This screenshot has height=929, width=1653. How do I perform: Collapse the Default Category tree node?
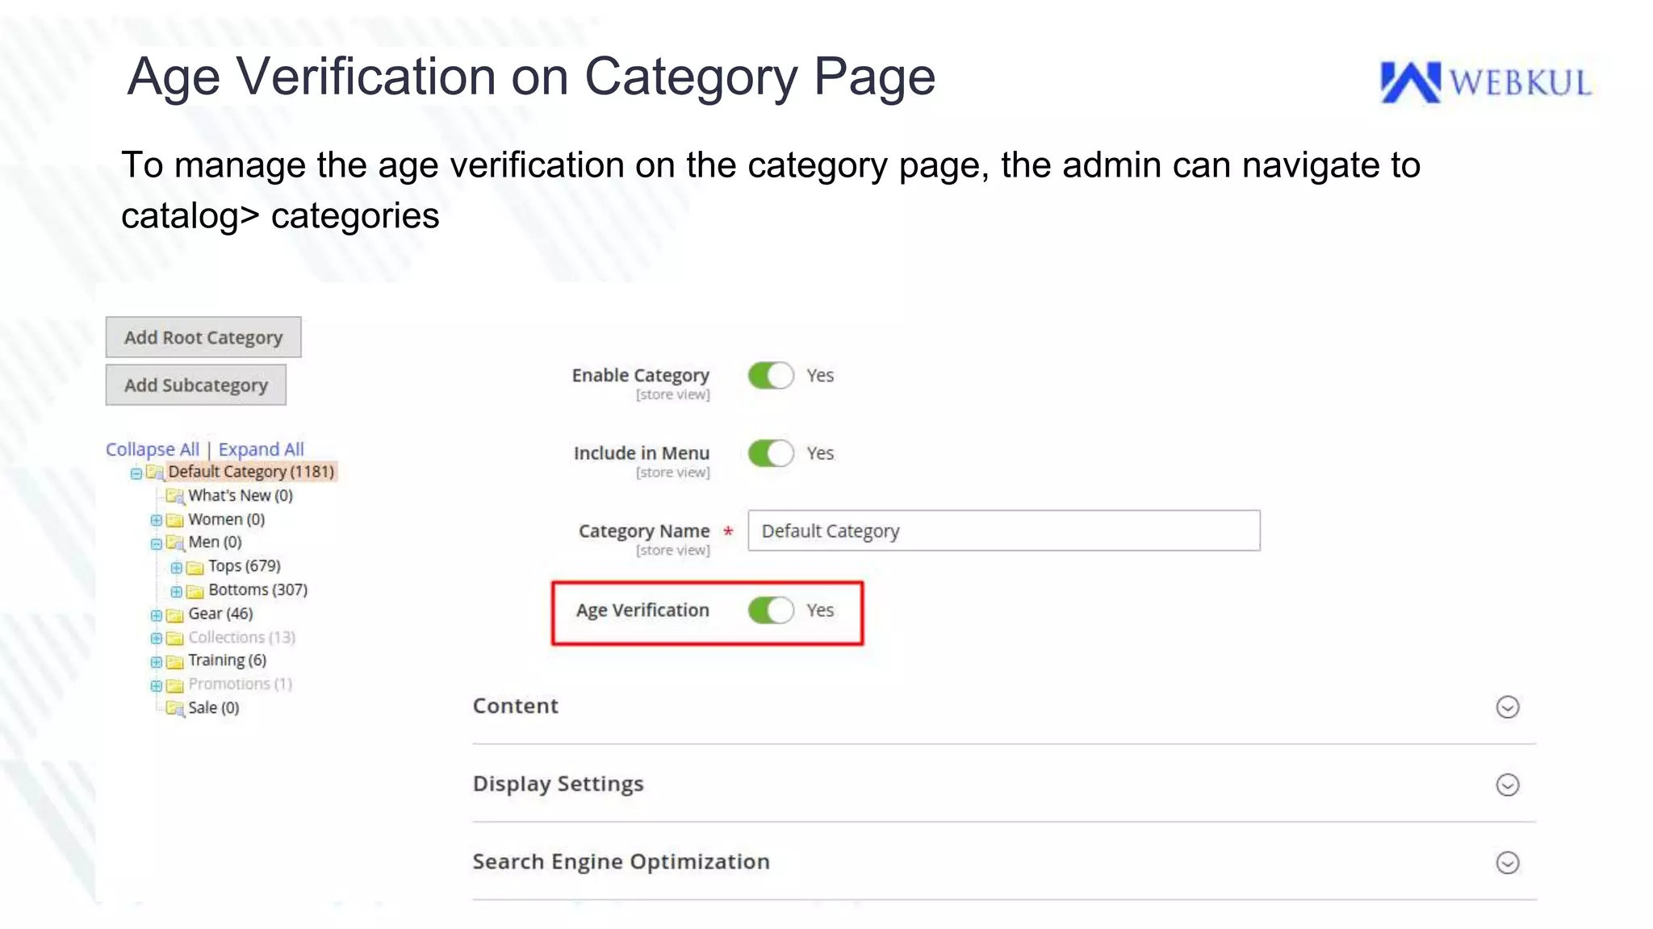(x=136, y=473)
